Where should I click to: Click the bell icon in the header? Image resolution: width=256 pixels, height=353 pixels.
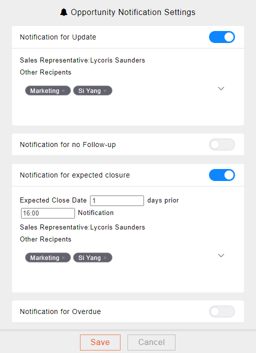[x=63, y=12]
